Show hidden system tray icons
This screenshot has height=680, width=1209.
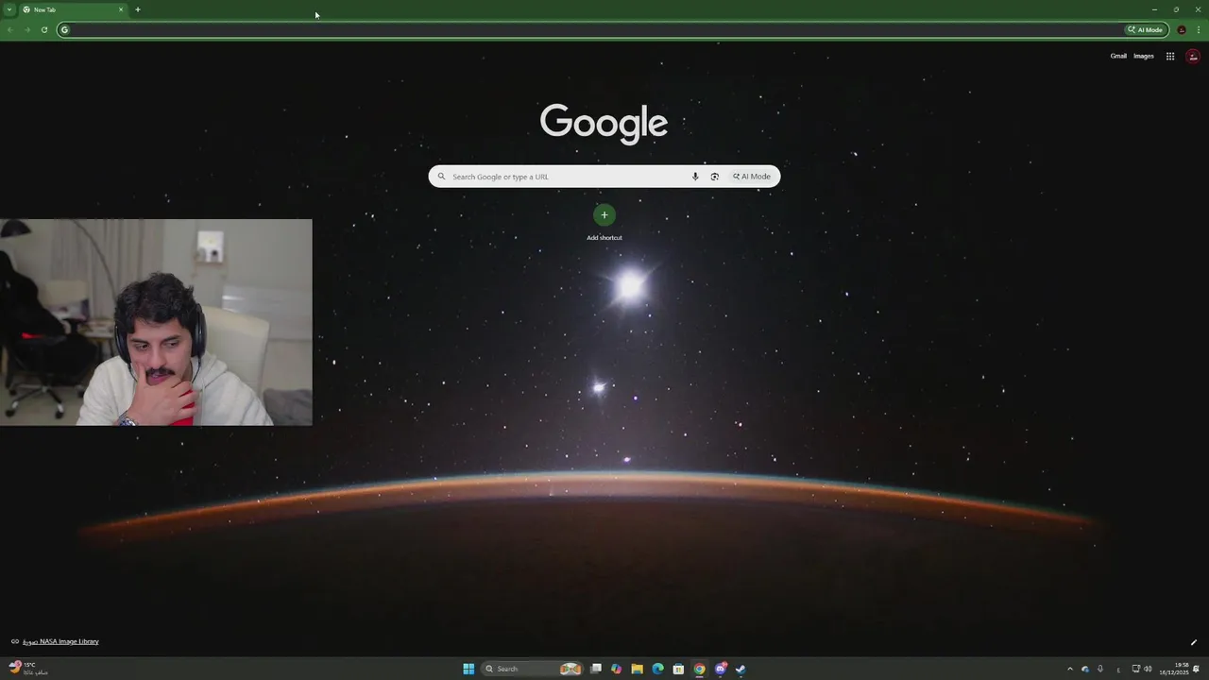click(x=1070, y=669)
